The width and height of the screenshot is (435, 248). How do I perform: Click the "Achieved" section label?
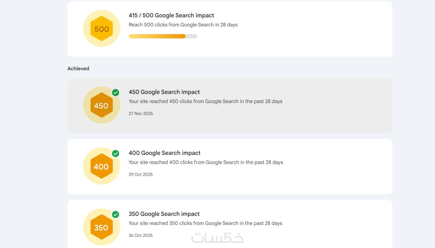tap(78, 69)
